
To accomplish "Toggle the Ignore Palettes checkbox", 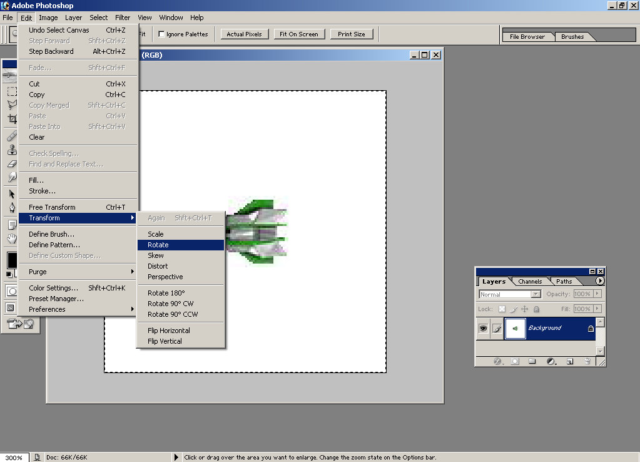I will point(161,34).
